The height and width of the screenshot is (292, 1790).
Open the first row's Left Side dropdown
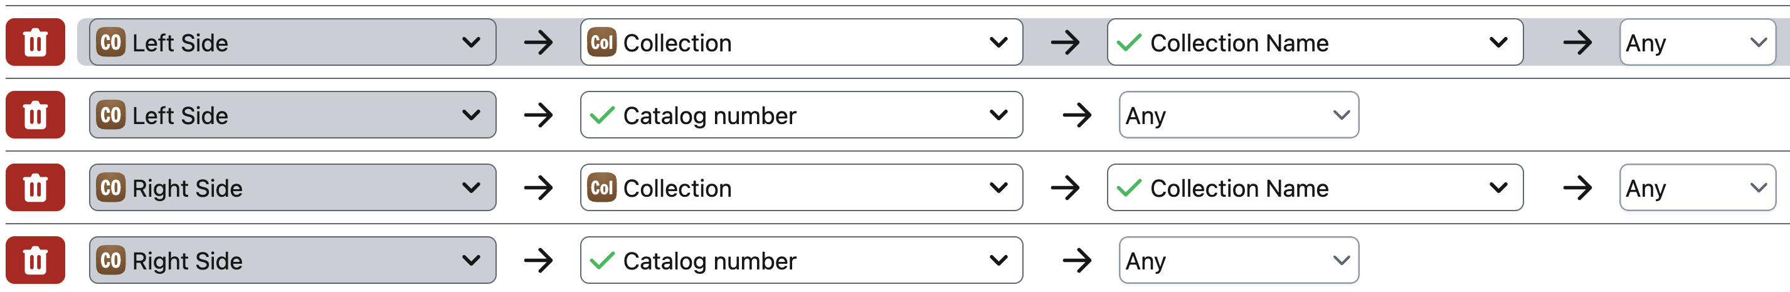point(292,43)
